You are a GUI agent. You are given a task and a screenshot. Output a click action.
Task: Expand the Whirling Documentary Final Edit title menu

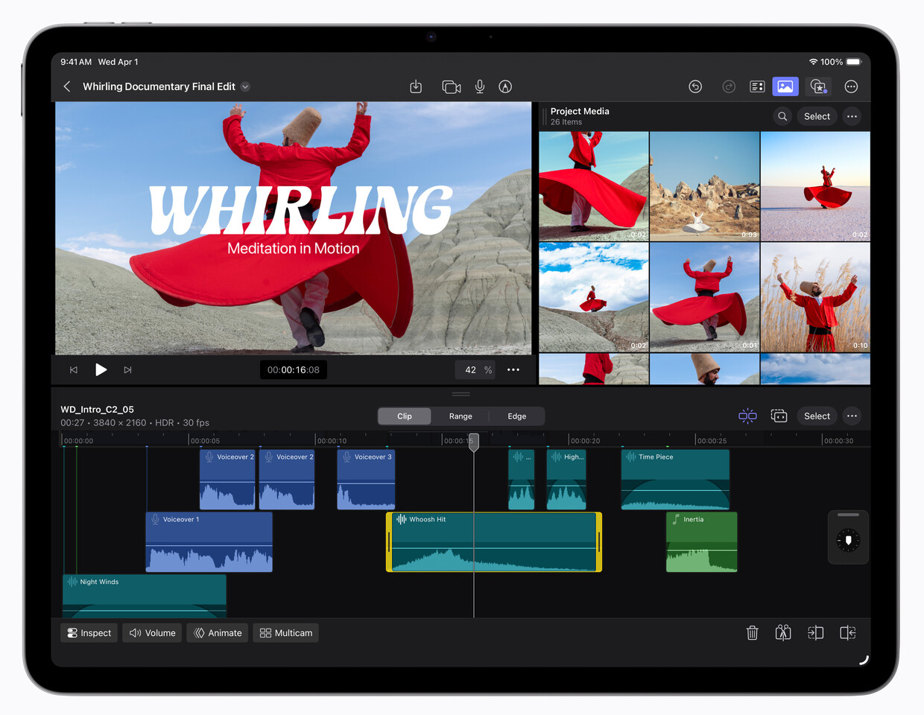245,87
